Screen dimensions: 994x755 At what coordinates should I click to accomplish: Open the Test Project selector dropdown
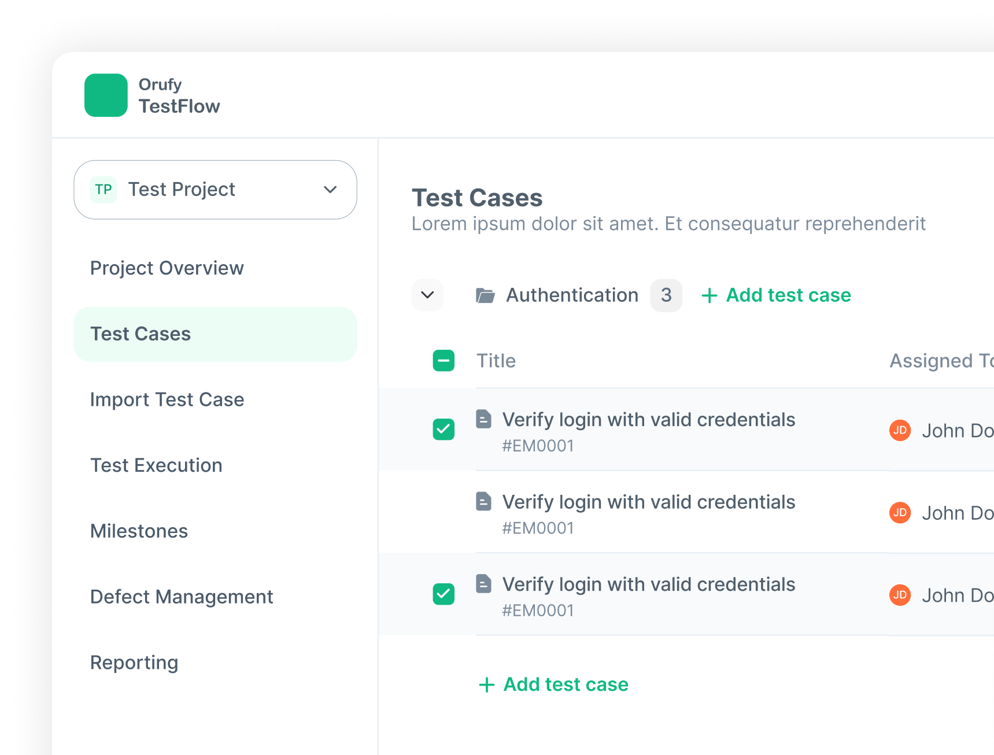[x=215, y=190]
